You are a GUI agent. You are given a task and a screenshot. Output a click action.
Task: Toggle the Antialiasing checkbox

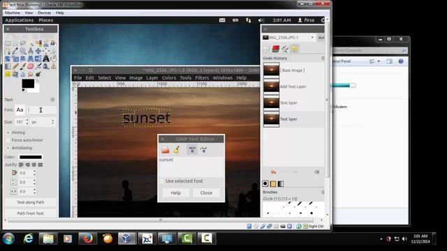point(8,148)
